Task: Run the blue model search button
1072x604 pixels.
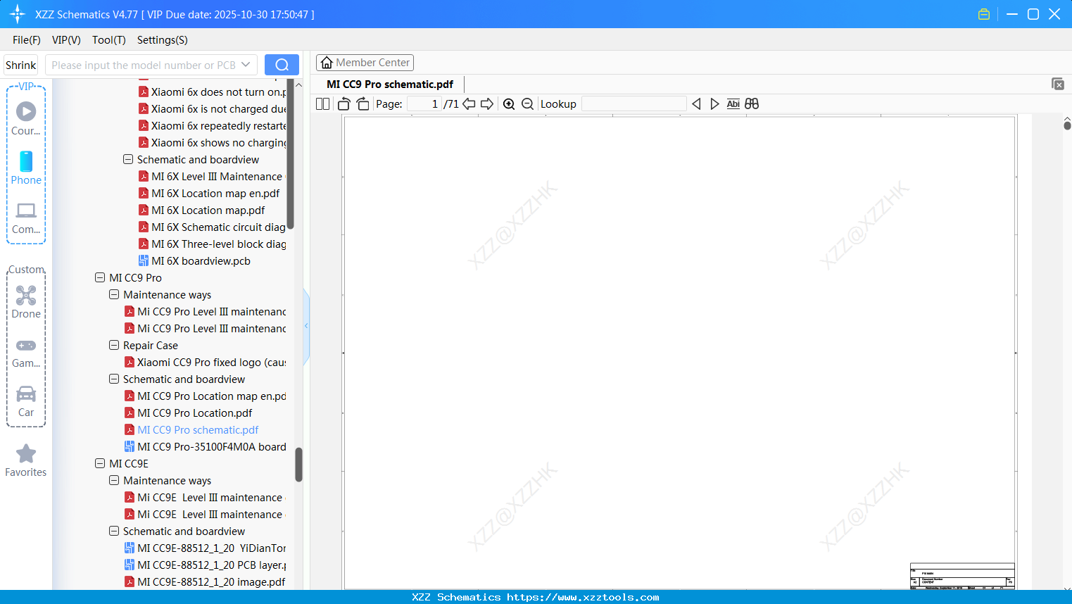Action: (282, 65)
